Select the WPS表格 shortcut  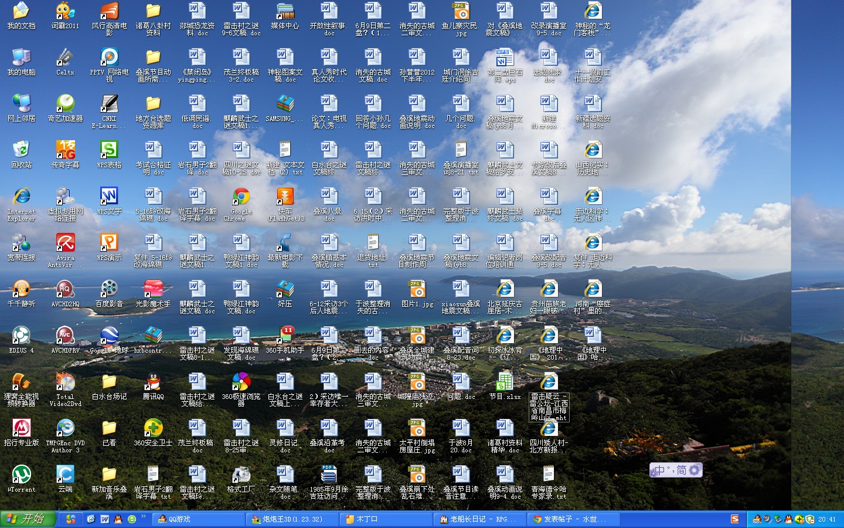109,154
